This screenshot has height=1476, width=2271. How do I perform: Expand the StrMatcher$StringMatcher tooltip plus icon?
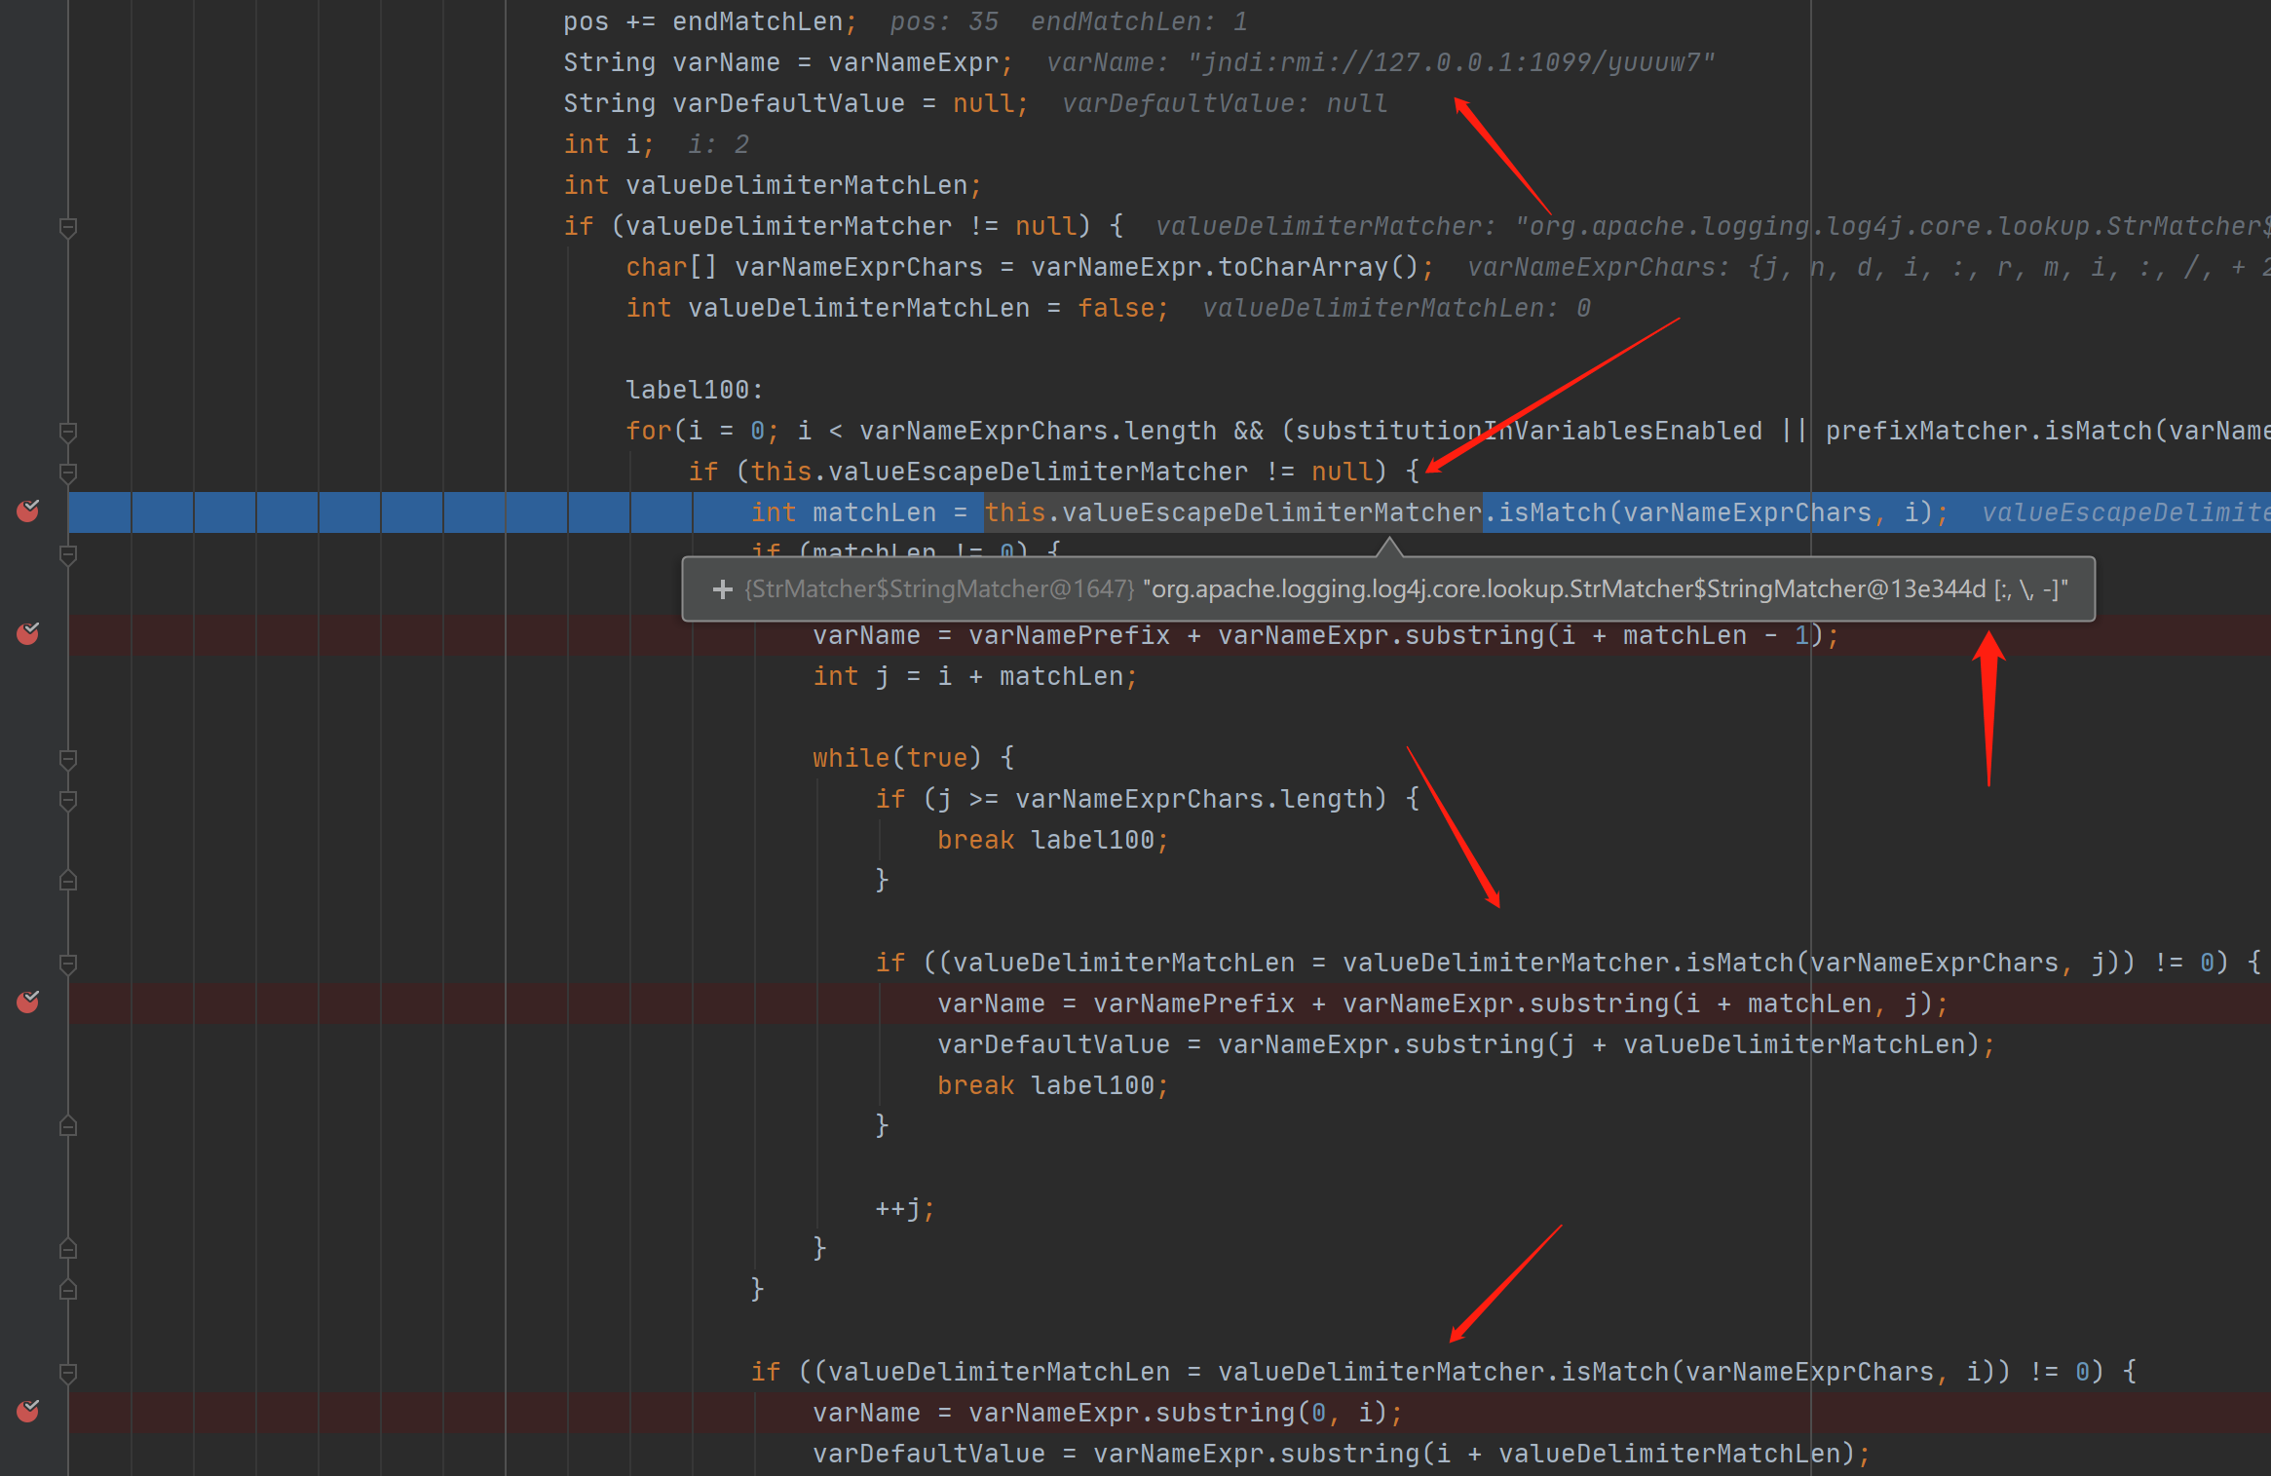tap(722, 589)
